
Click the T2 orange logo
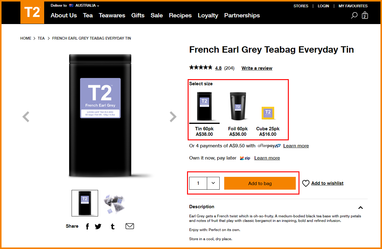[x=32, y=12]
